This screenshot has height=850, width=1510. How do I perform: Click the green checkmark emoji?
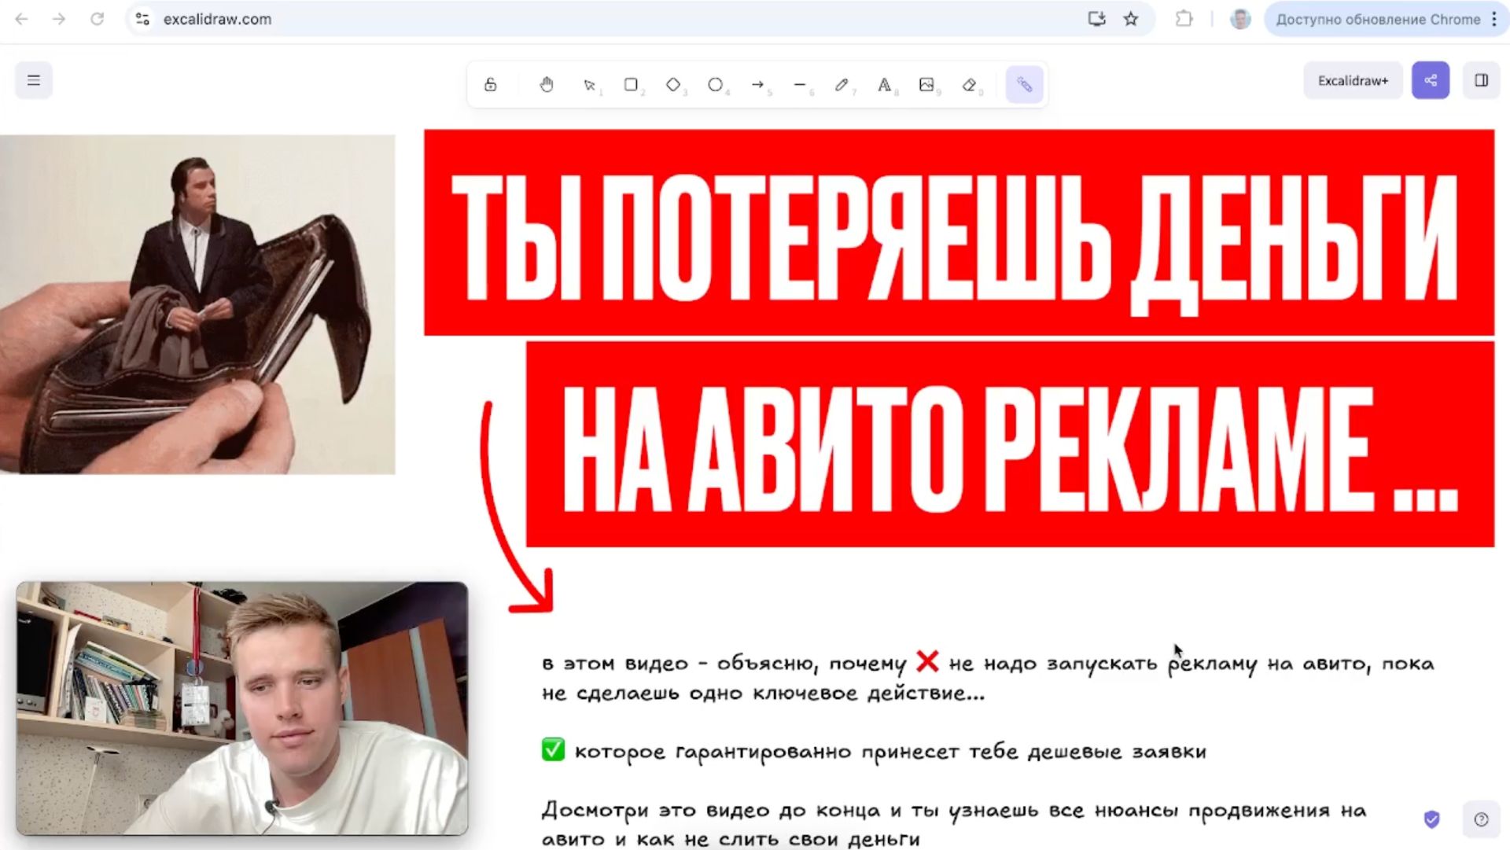[553, 749]
